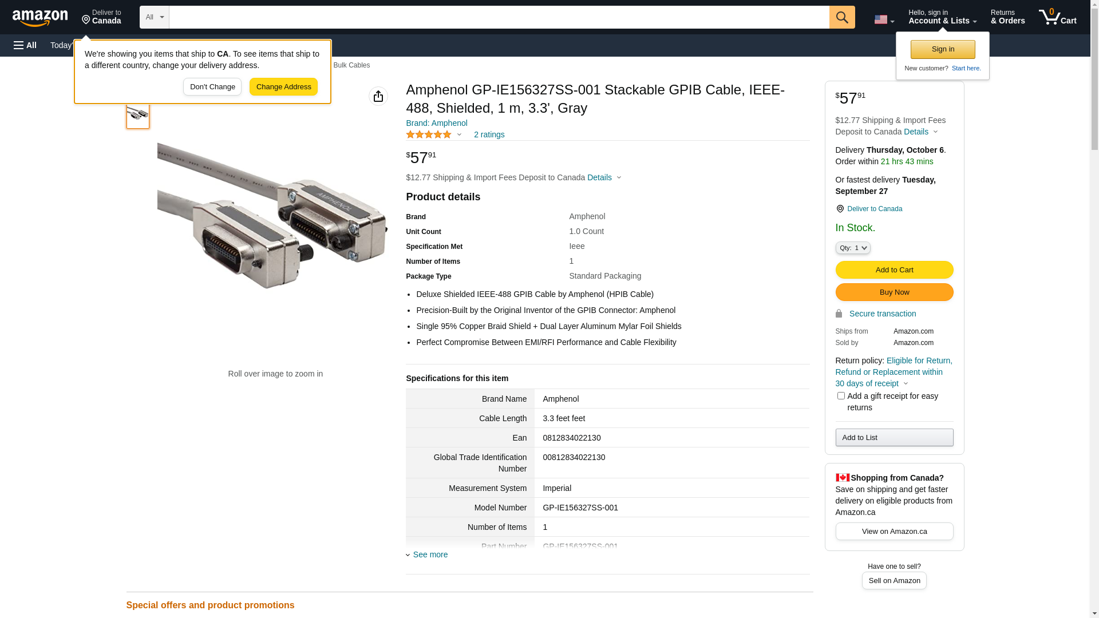Click the Buy Now button
The height and width of the screenshot is (618, 1099).
coord(894,292)
